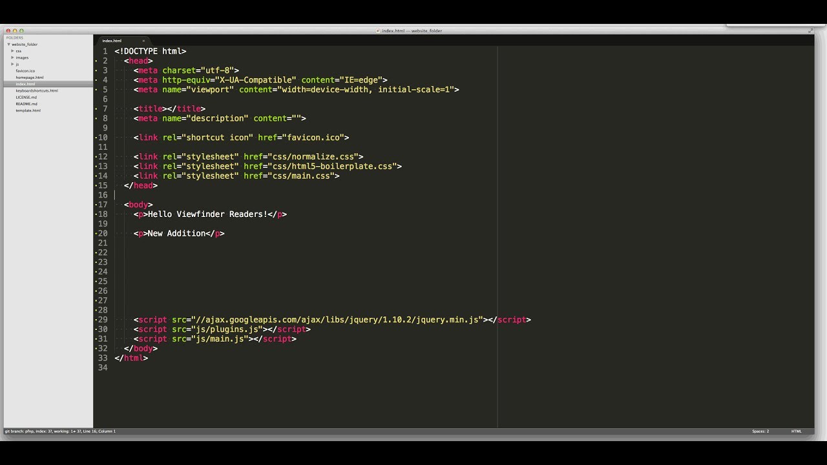This screenshot has width=827, height=465.
Task: Expand the css folder in sidebar
Action: click(x=13, y=51)
